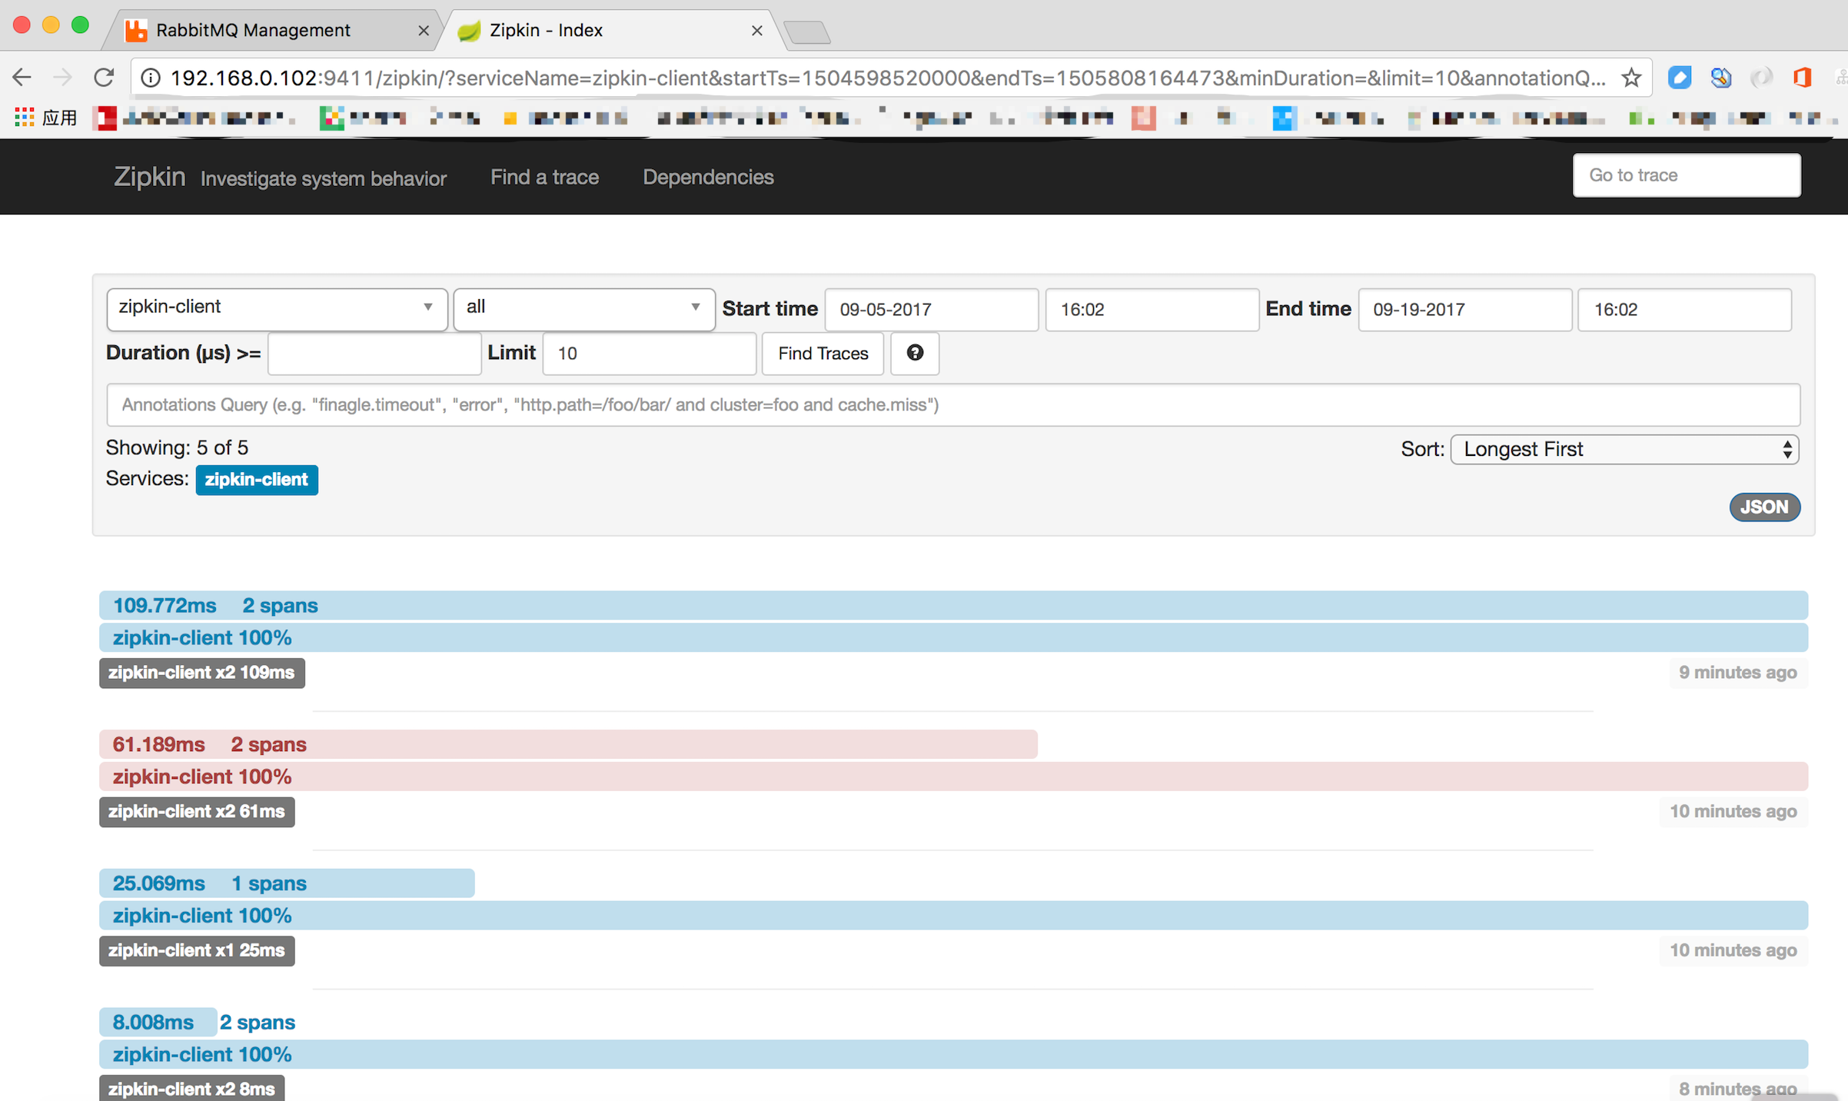This screenshot has width=1848, height=1101.
Task: Focus the Go to trace input
Action: 1686,175
